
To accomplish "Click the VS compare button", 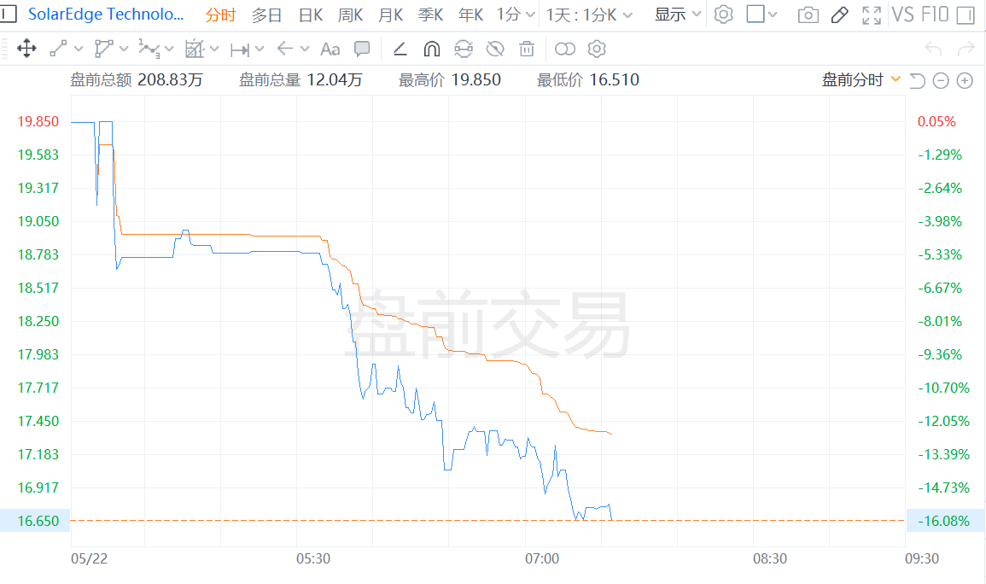I will 901,15.
